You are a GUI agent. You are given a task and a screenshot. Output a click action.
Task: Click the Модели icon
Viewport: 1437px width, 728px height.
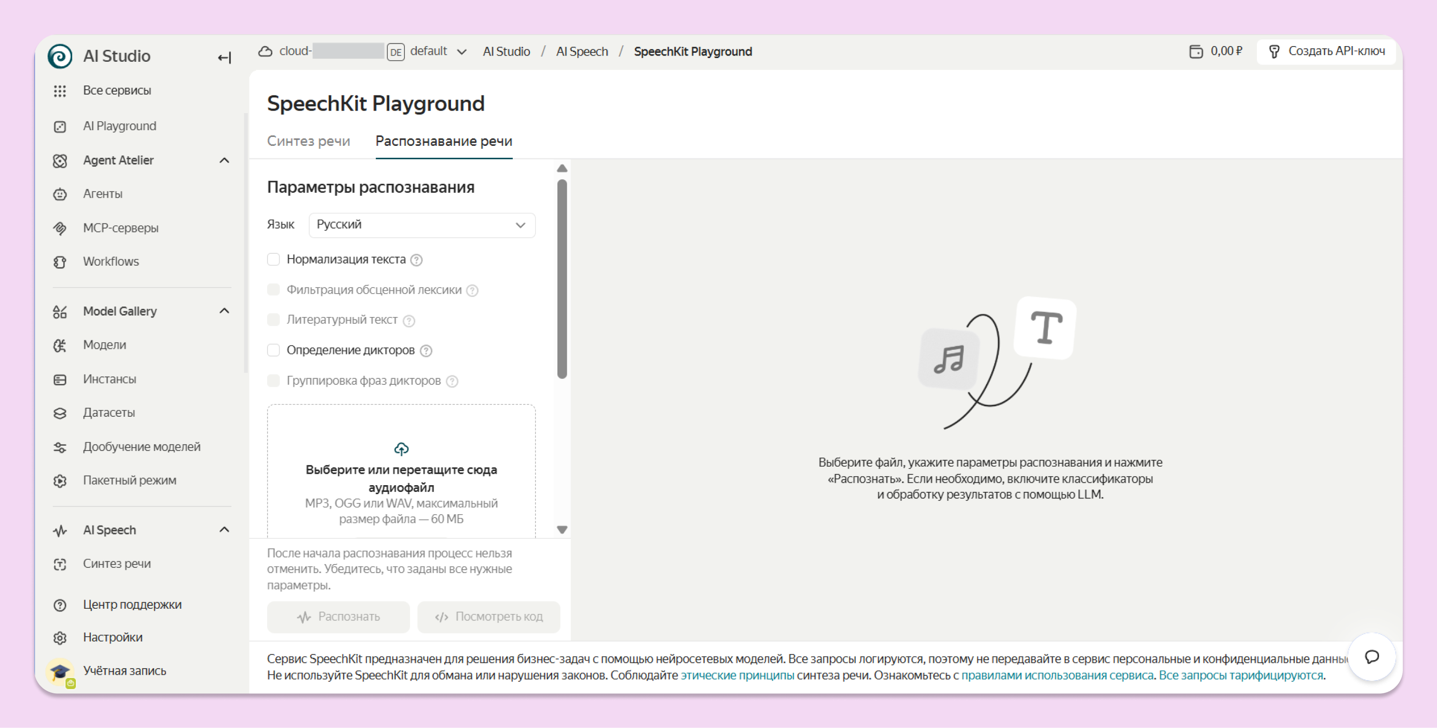(x=60, y=345)
